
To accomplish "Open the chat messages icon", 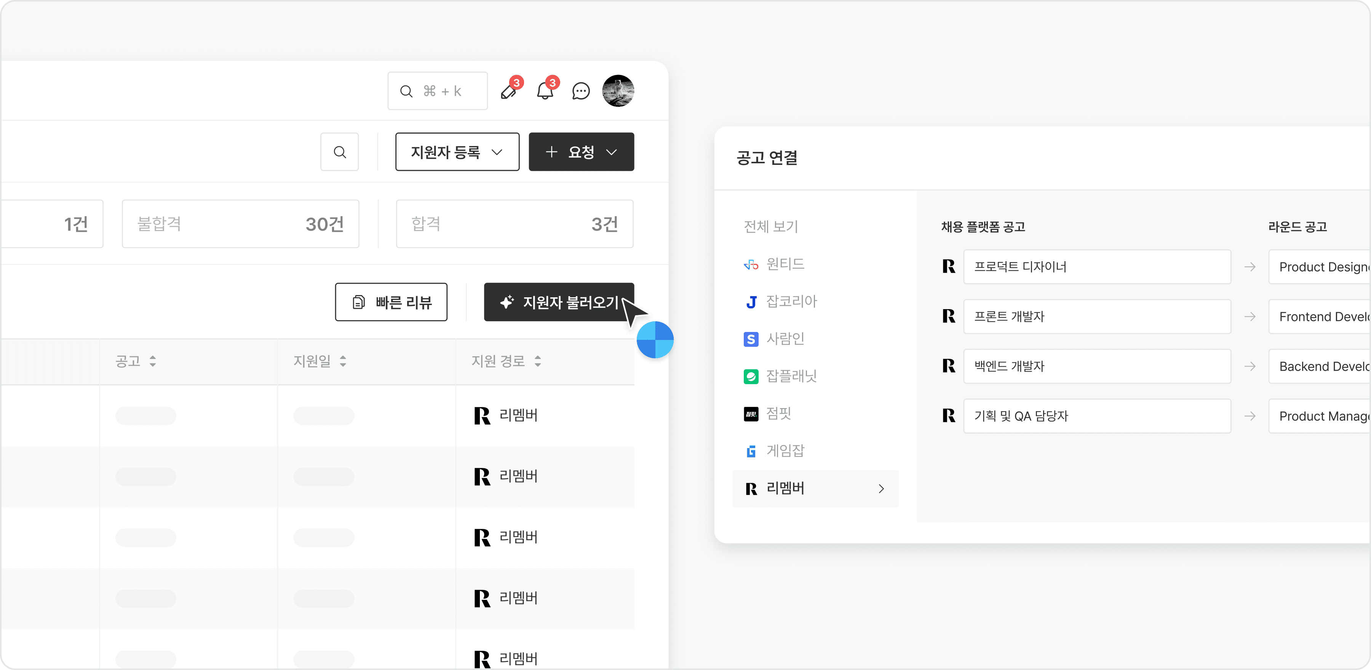I will (581, 91).
